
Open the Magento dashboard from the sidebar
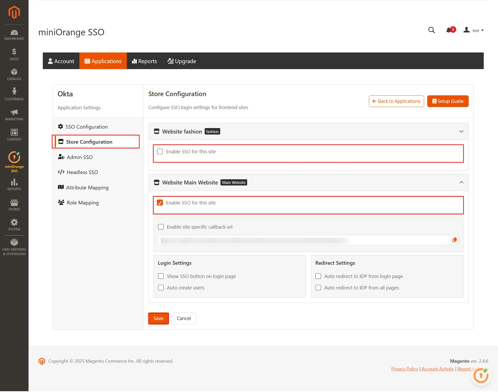click(x=14, y=35)
